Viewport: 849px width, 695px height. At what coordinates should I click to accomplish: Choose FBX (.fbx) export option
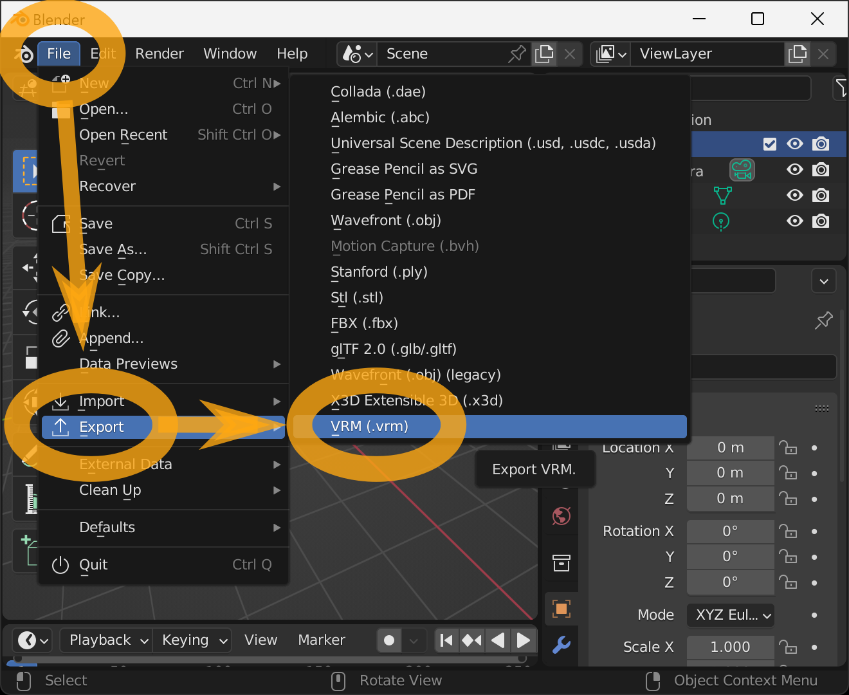point(490,324)
